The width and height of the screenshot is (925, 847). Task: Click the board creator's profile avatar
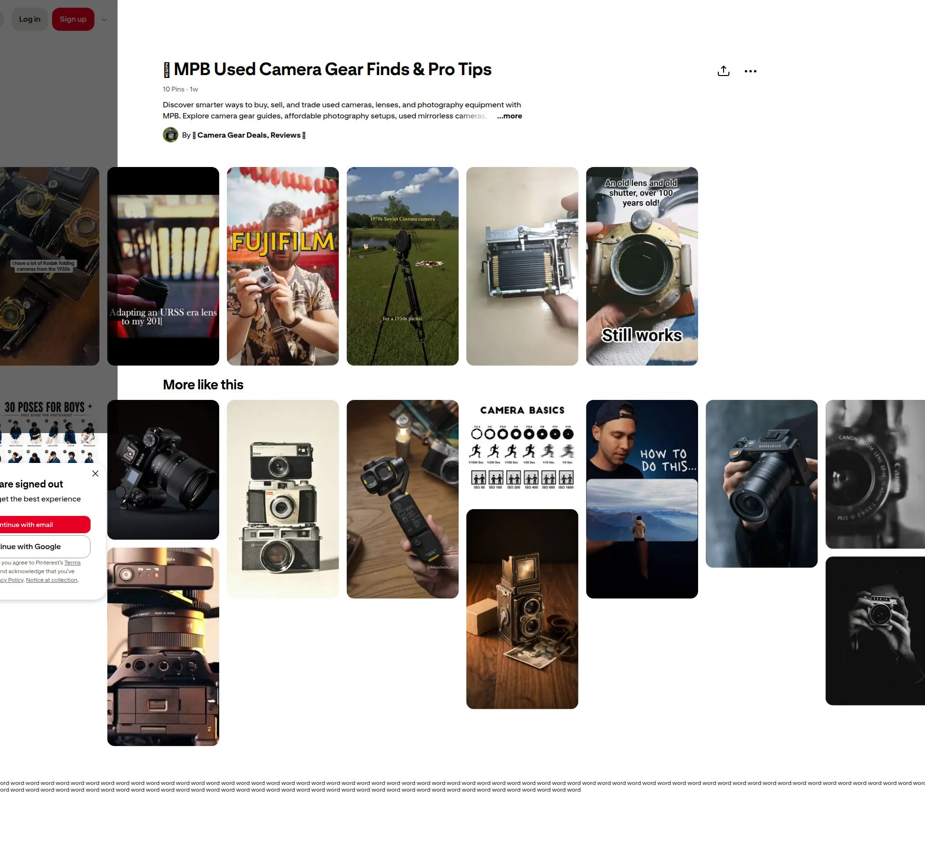tap(171, 135)
